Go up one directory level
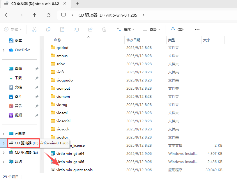This screenshot has width=237, height=179. [35, 15]
